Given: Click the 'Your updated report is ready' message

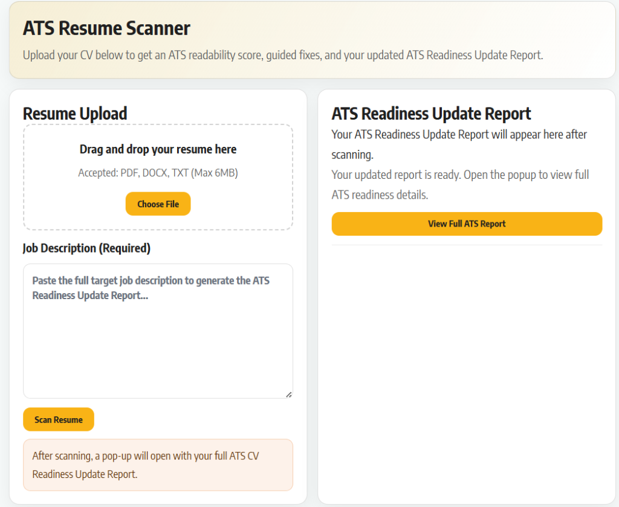Looking at the screenshot, I should 460,184.
